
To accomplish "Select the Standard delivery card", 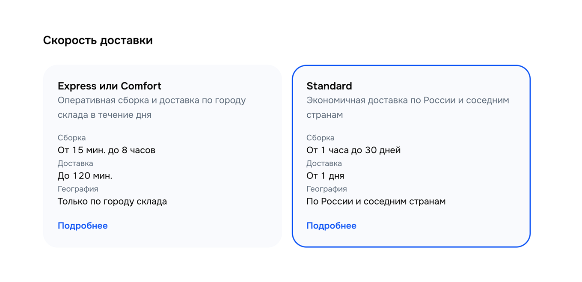I will [x=411, y=156].
